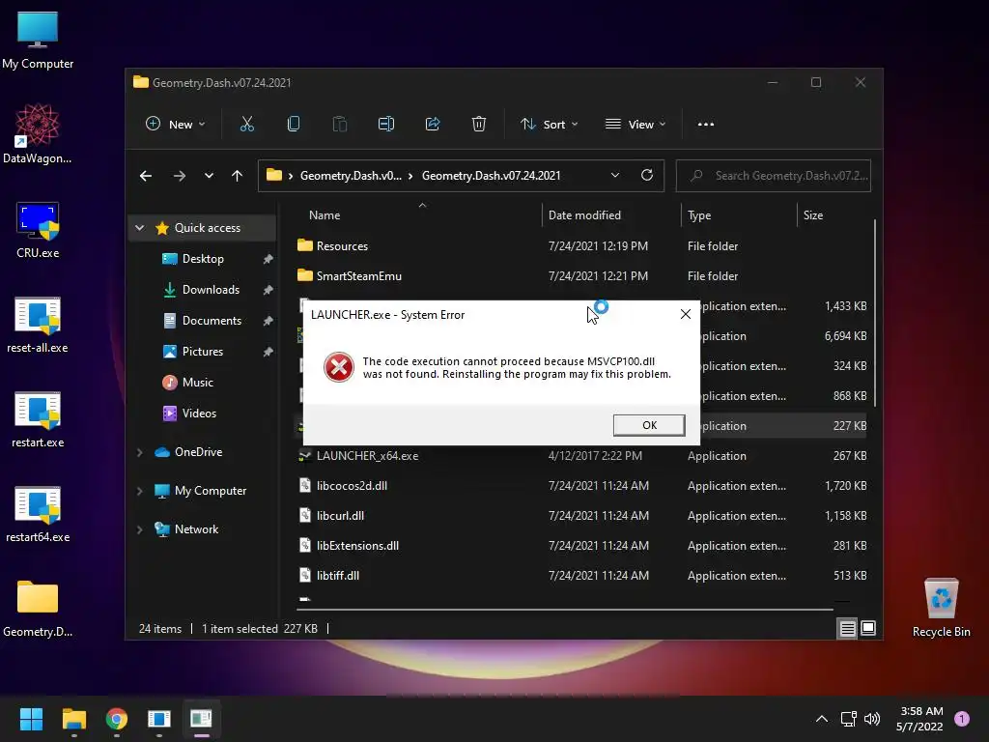Go forward with the right arrow button
This screenshot has height=742, width=989.
click(179, 176)
